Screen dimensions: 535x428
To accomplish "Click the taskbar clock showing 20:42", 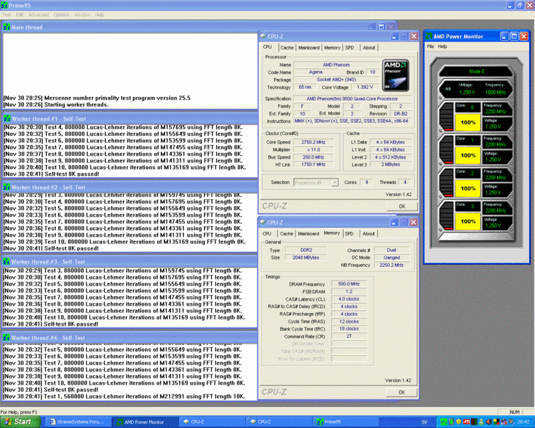I will (523, 422).
